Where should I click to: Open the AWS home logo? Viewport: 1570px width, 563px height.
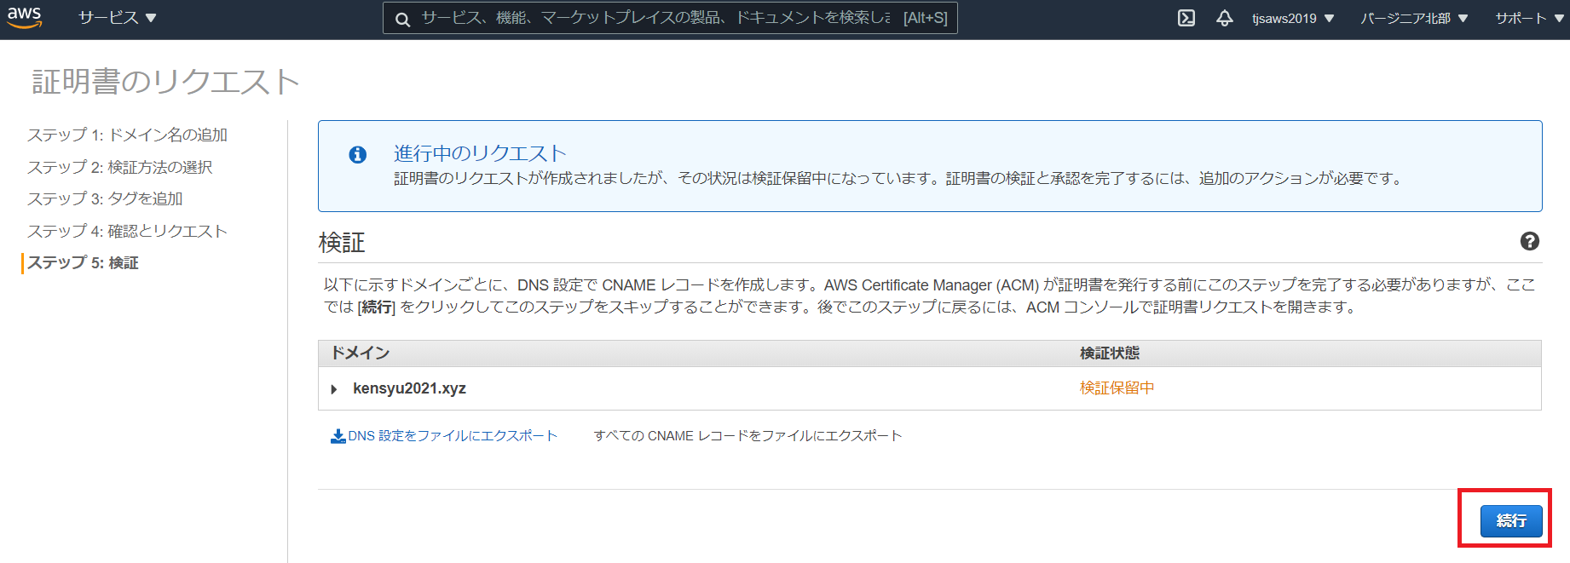[x=25, y=18]
